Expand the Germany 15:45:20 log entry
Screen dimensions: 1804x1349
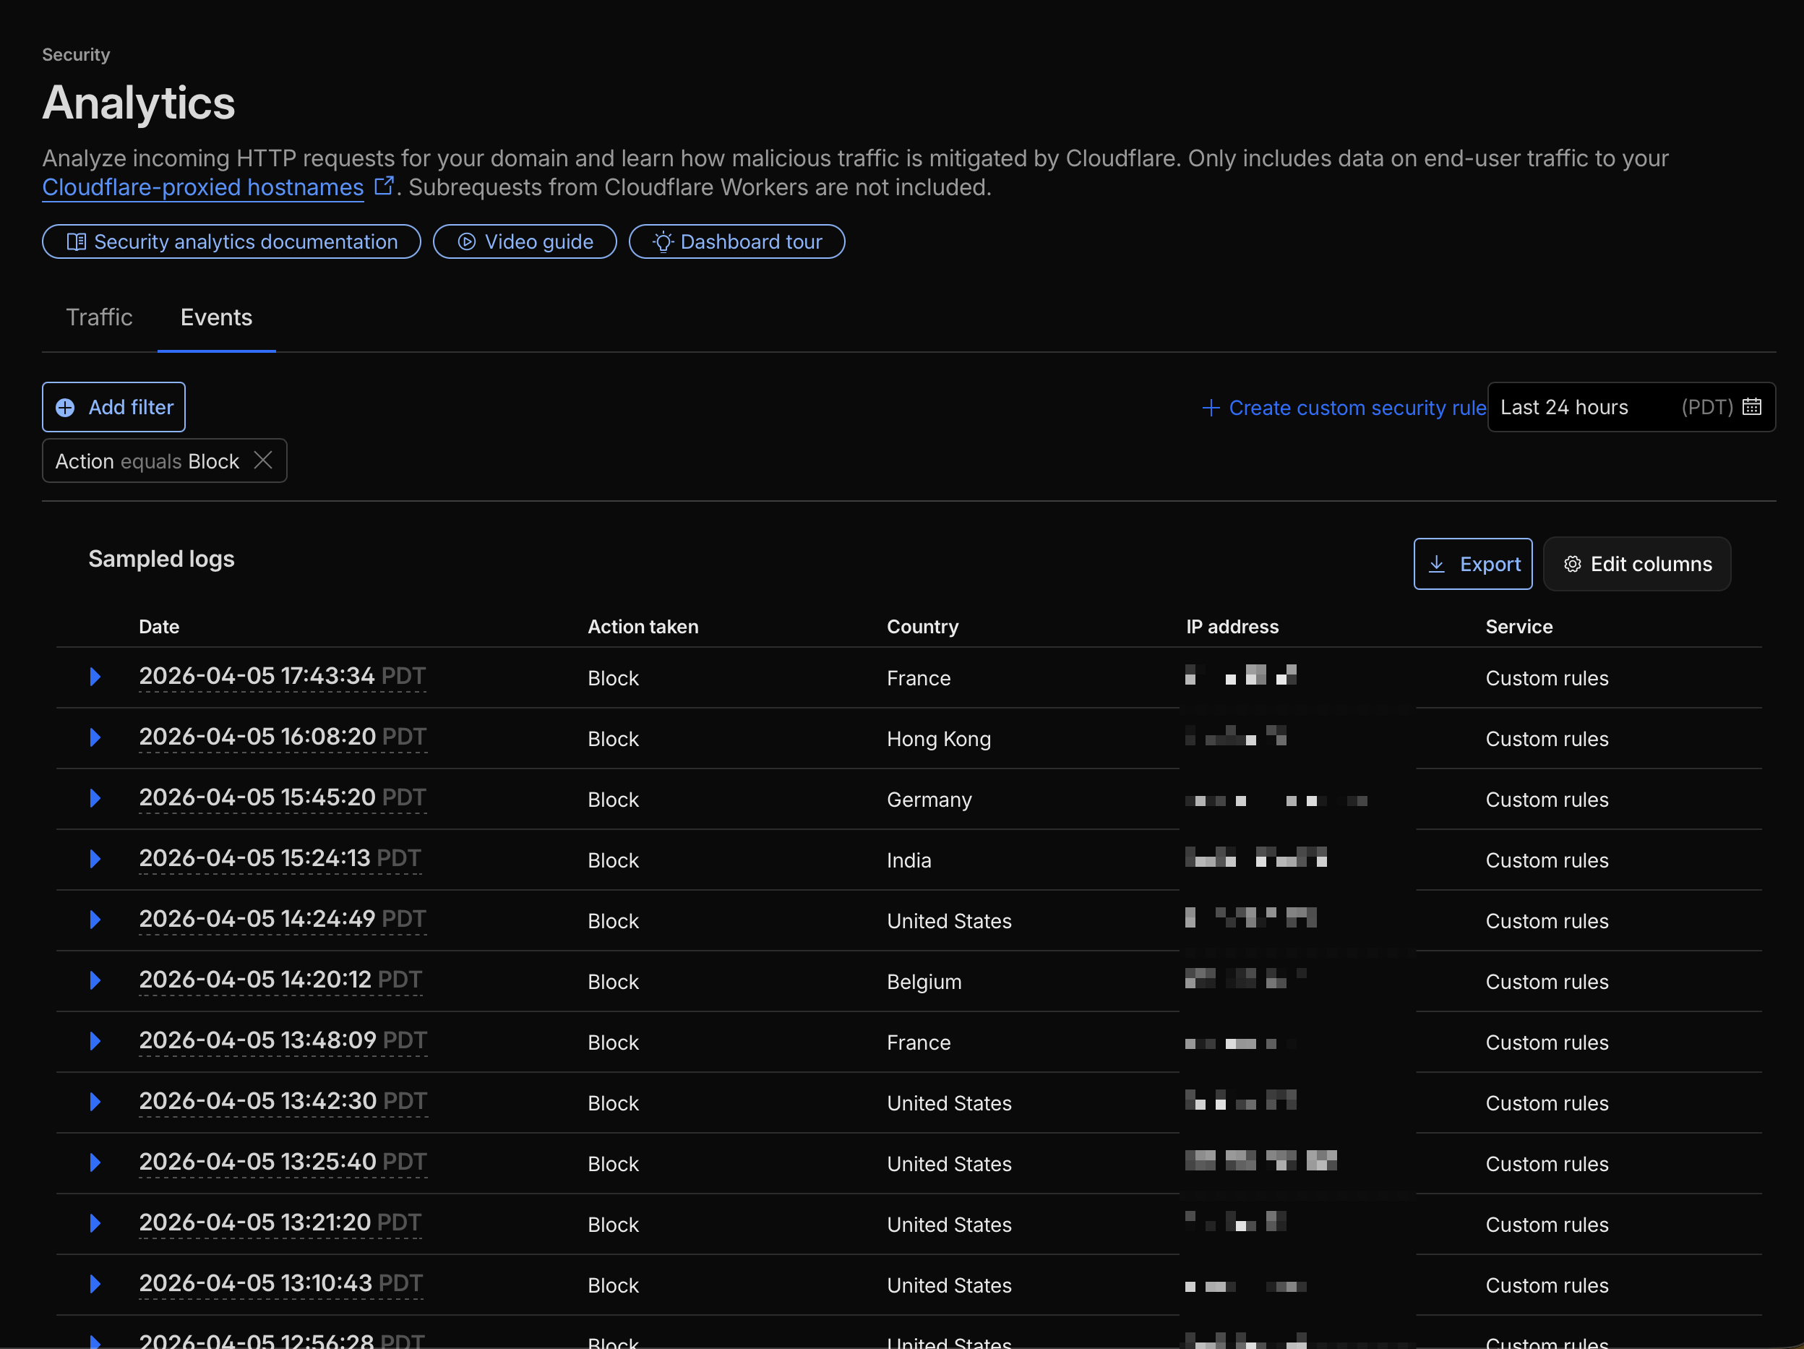click(95, 798)
